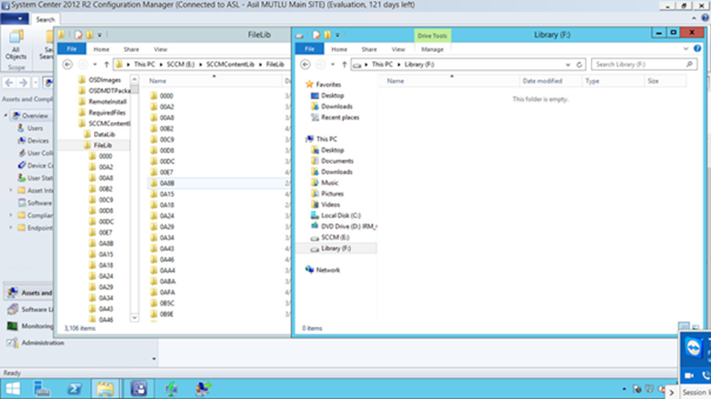
Task: Click SCCMContentLib breadcrumb in FileLib address
Action: point(230,65)
